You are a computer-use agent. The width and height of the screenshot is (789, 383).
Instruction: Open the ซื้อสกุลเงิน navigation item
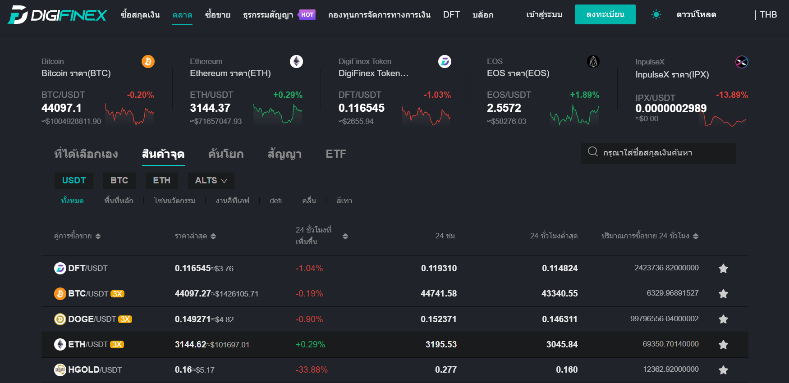click(140, 14)
